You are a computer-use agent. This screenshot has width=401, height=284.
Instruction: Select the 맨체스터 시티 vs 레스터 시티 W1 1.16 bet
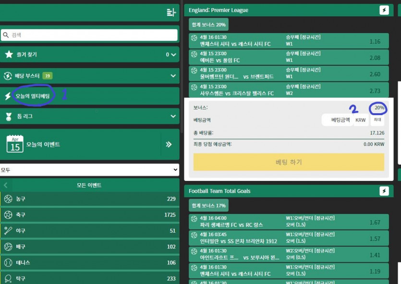coord(289,41)
